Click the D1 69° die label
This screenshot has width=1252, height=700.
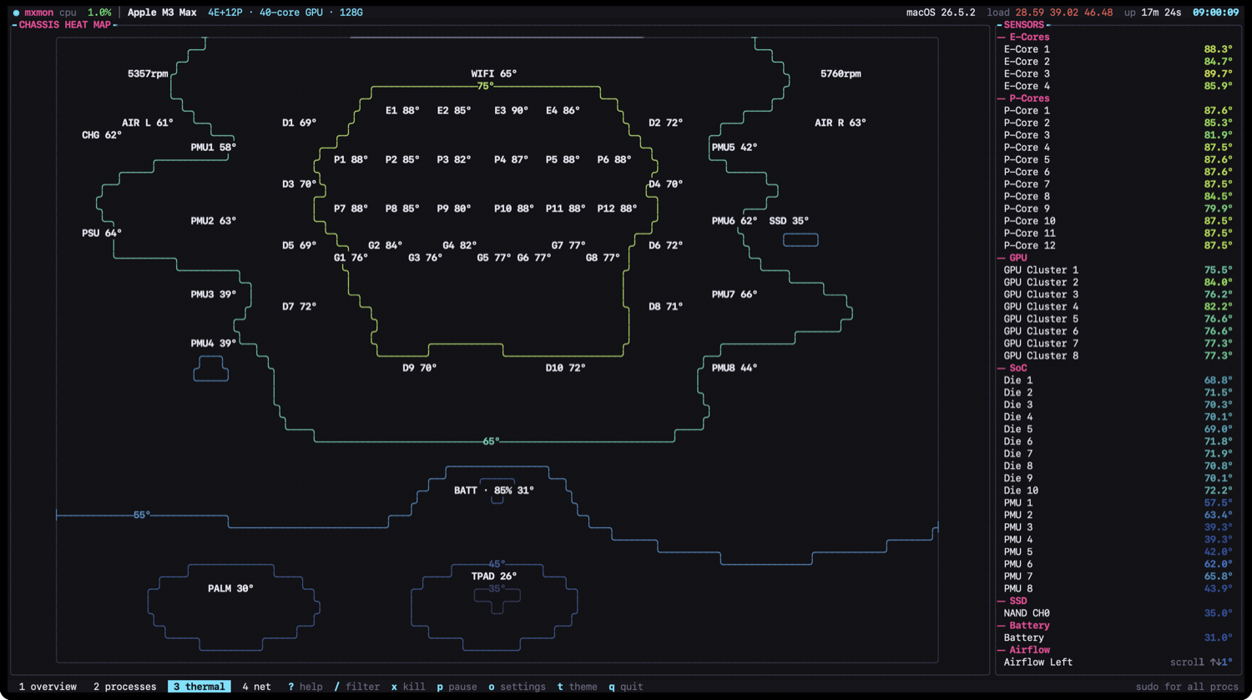click(299, 123)
